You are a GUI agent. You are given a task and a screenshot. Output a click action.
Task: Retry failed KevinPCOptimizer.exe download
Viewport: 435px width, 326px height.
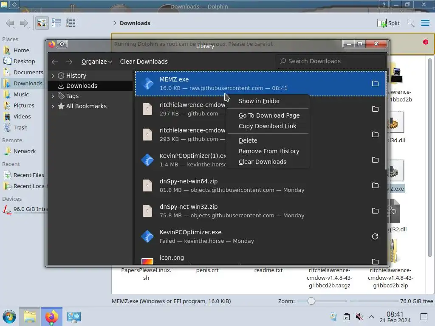point(375,236)
